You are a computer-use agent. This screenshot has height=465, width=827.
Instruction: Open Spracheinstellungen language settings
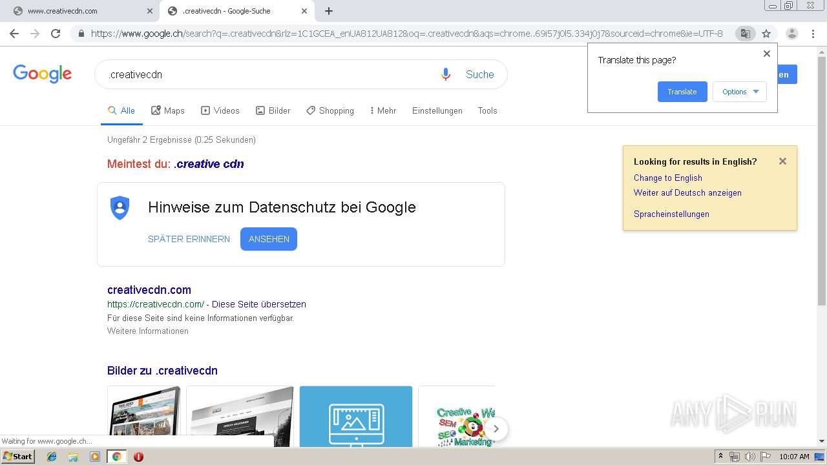[x=671, y=214]
